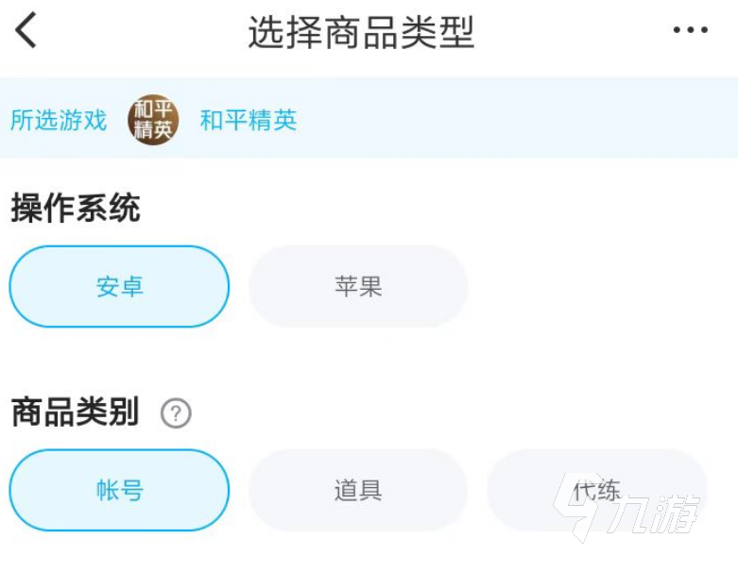Select 安卓 as the operating system
Viewport: 738px width, 572px height.
[119, 287]
